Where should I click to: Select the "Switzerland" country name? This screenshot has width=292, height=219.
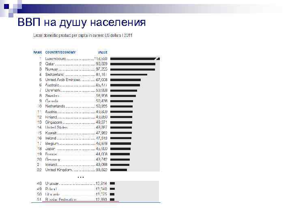pos(54,75)
